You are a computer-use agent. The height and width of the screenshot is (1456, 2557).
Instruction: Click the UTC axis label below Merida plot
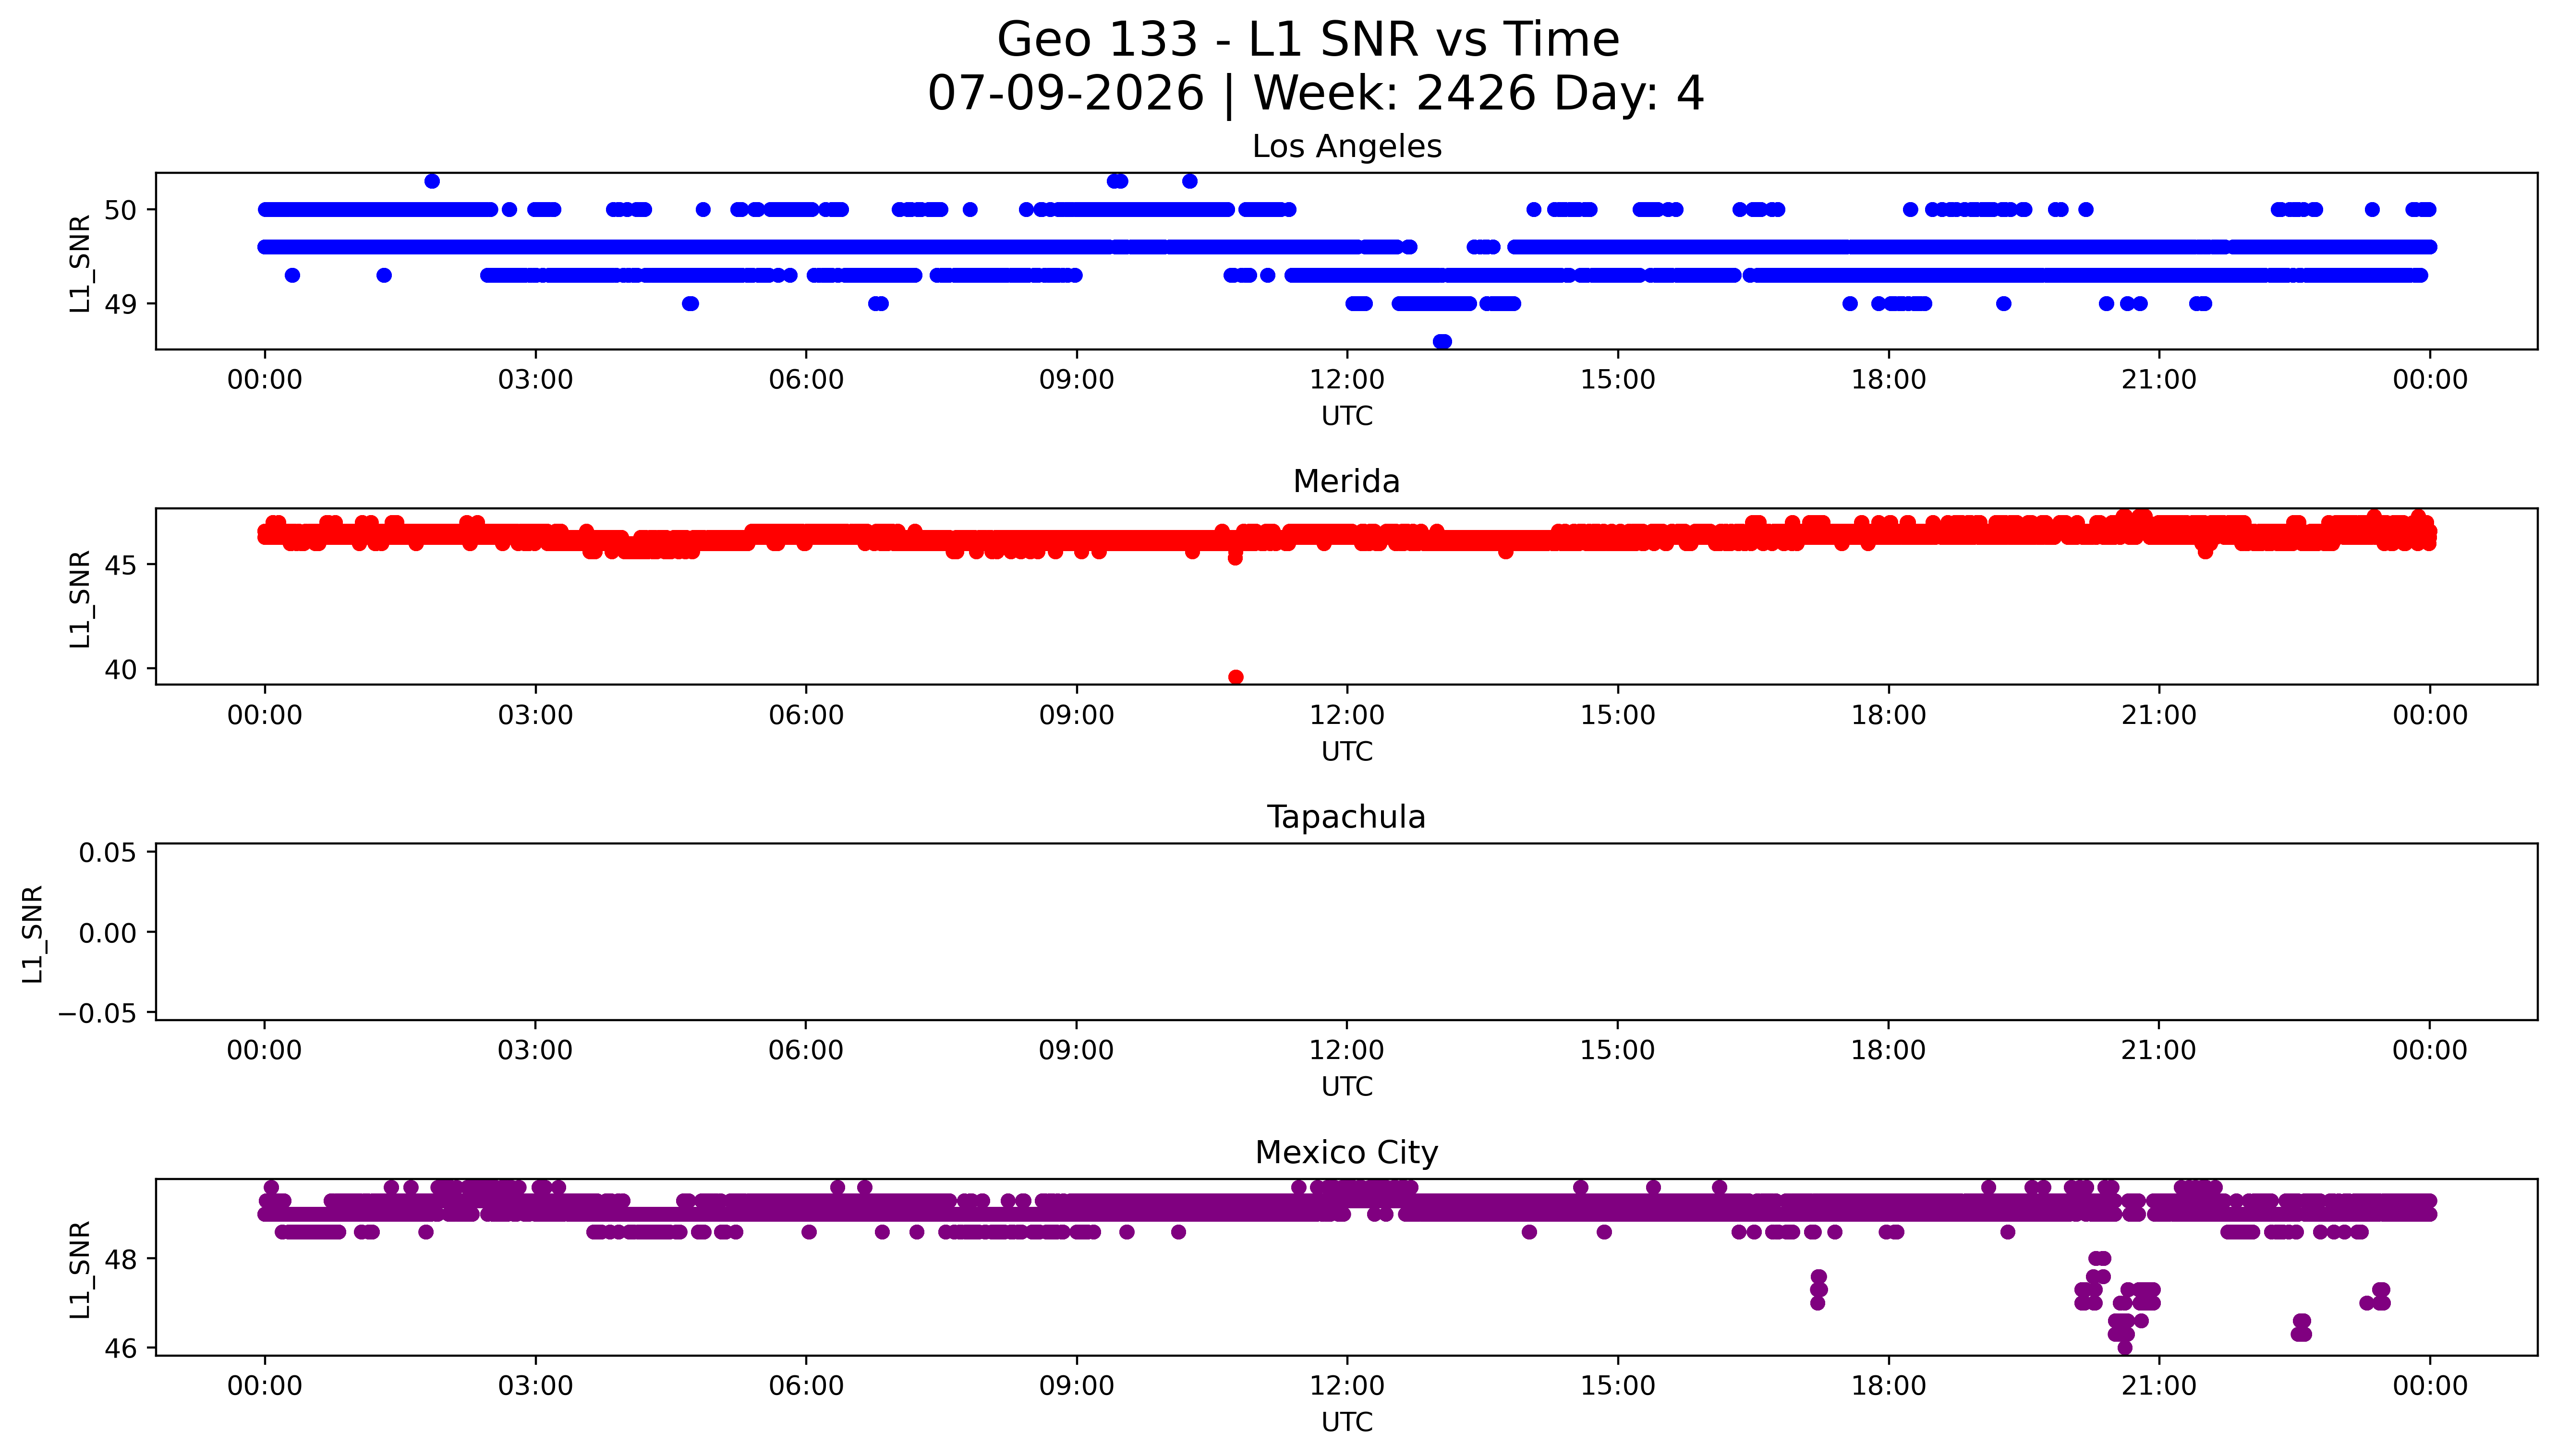coord(1346,751)
